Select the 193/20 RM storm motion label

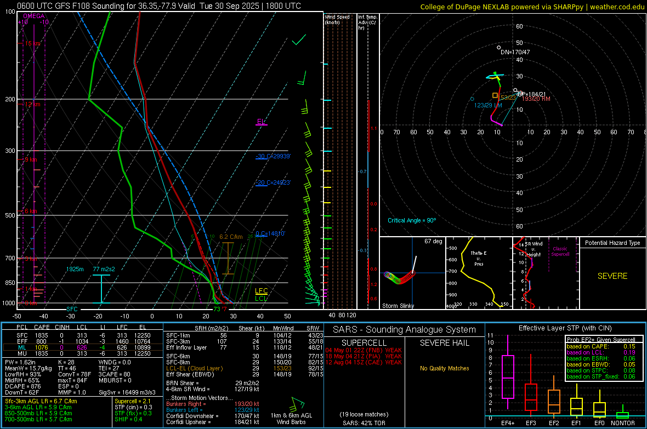[536, 99]
